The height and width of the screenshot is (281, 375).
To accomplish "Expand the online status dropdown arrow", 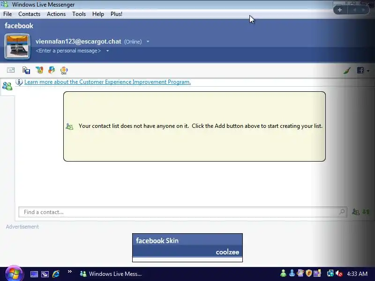I will (x=148, y=42).
